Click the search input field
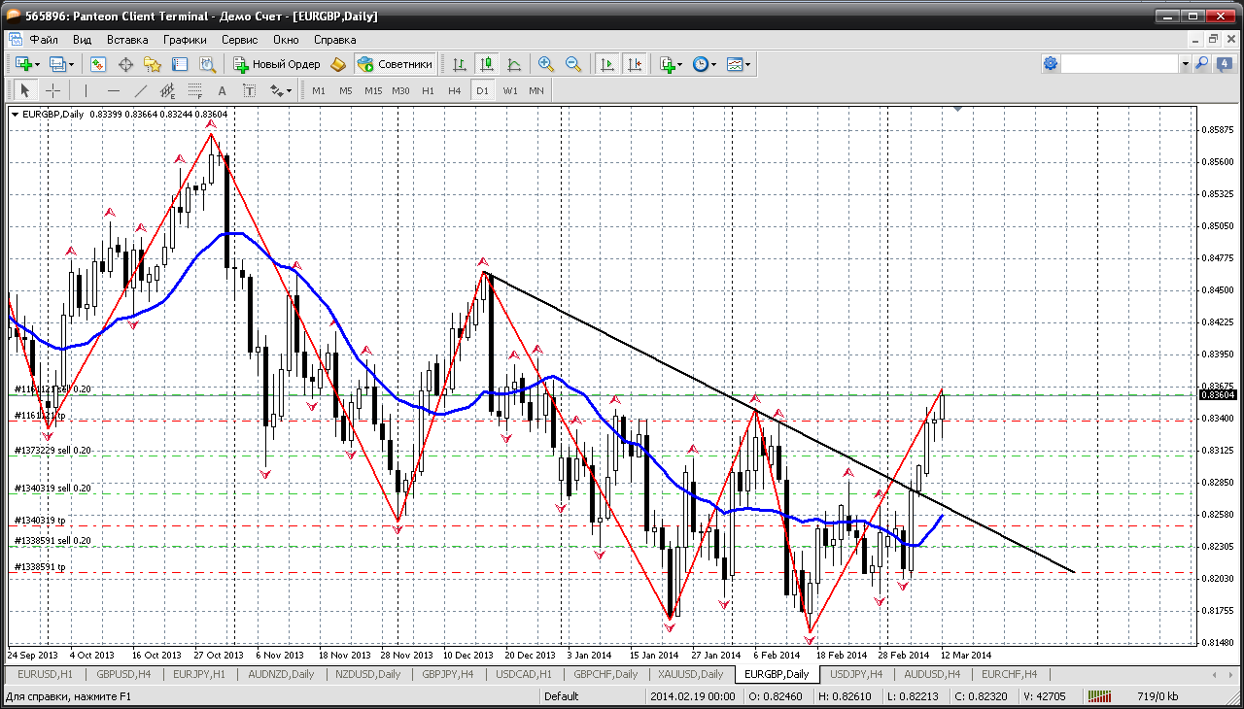The image size is (1244, 709). coord(1119,64)
